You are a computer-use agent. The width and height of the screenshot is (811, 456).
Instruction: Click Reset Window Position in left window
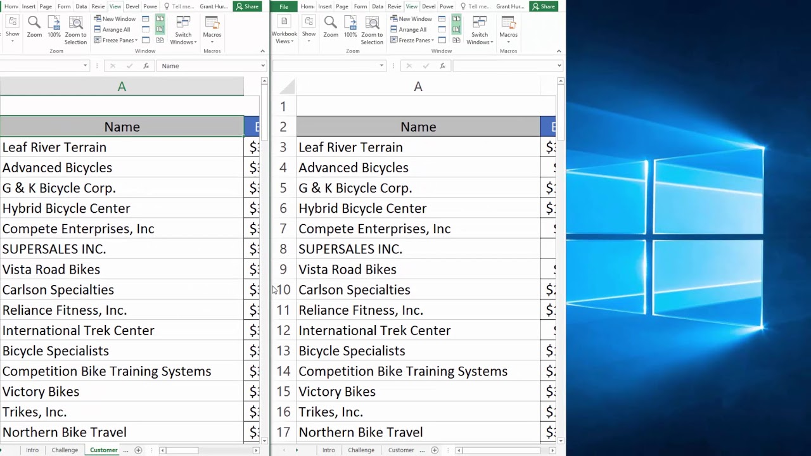[160, 40]
